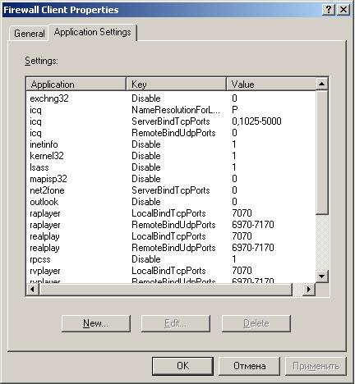
Task: Sort by the Key column header
Action: (x=177, y=85)
